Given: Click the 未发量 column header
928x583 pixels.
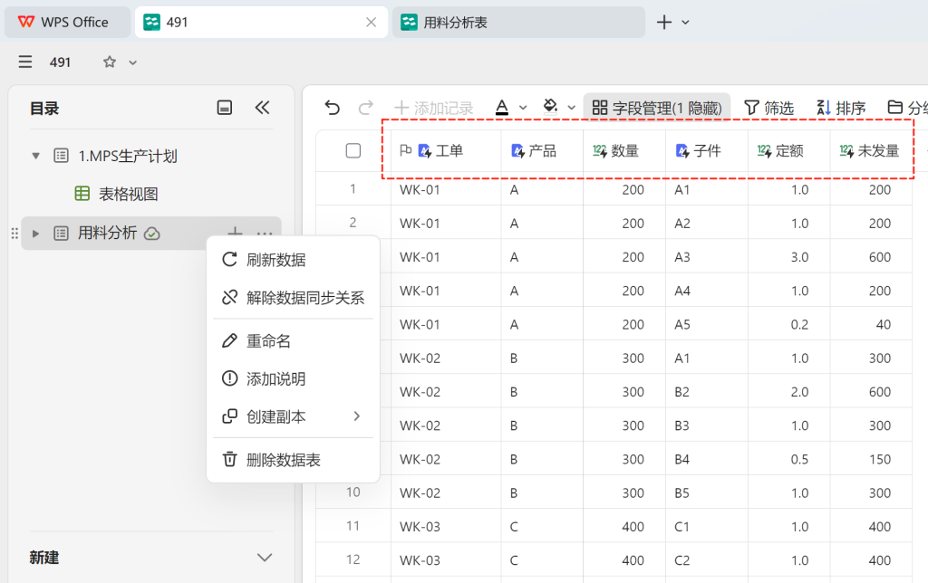Looking at the screenshot, I should coord(871,151).
